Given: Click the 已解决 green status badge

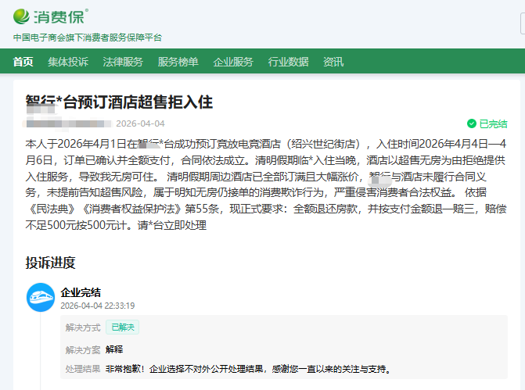Looking at the screenshot, I should pyautogui.click(x=123, y=327).
